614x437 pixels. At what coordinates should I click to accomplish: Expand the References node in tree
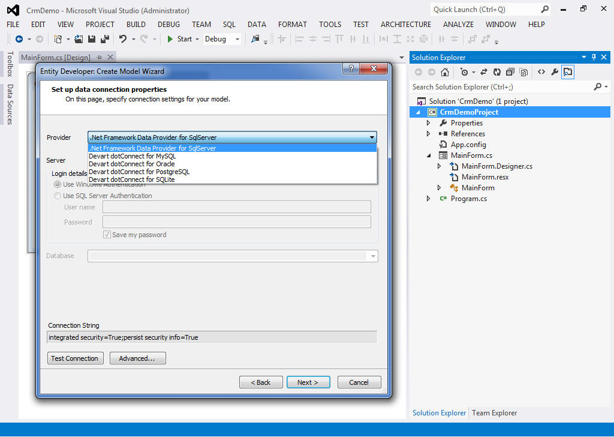(428, 134)
